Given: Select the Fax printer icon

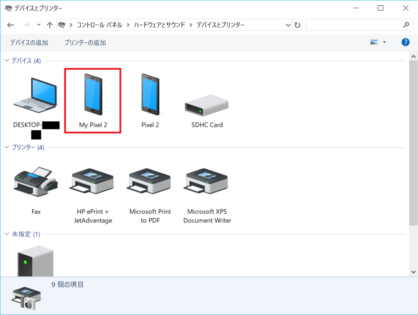Looking at the screenshot, I should 36,182.
